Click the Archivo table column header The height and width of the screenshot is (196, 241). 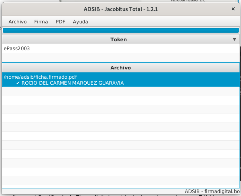point(120,68)
